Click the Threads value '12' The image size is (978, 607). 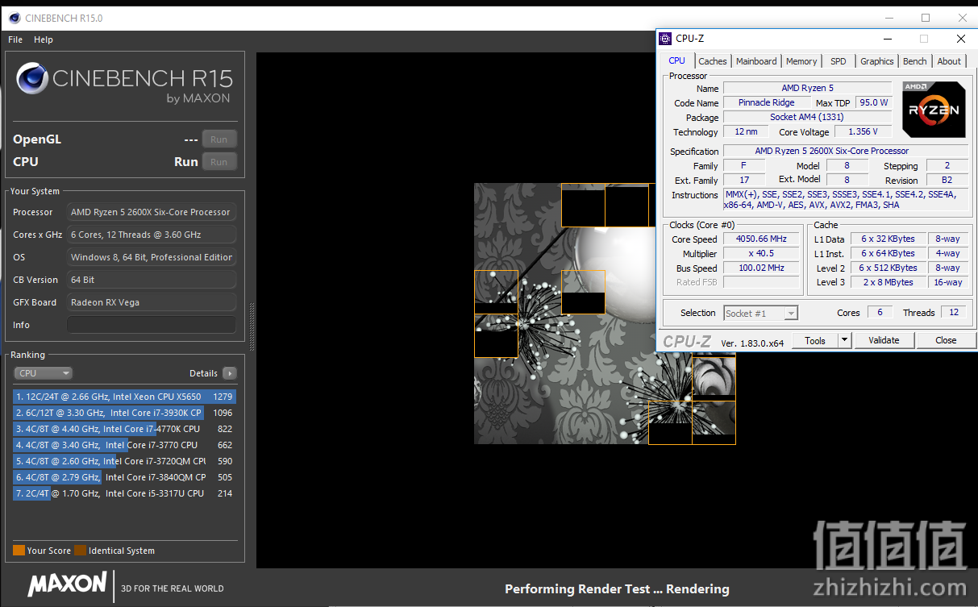click(x=954, y=313)
